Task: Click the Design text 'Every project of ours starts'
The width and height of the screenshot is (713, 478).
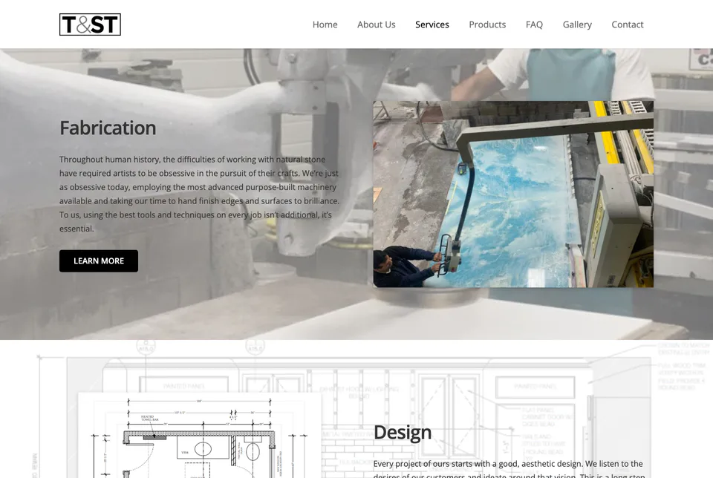Action: click(x=509, y=470)
